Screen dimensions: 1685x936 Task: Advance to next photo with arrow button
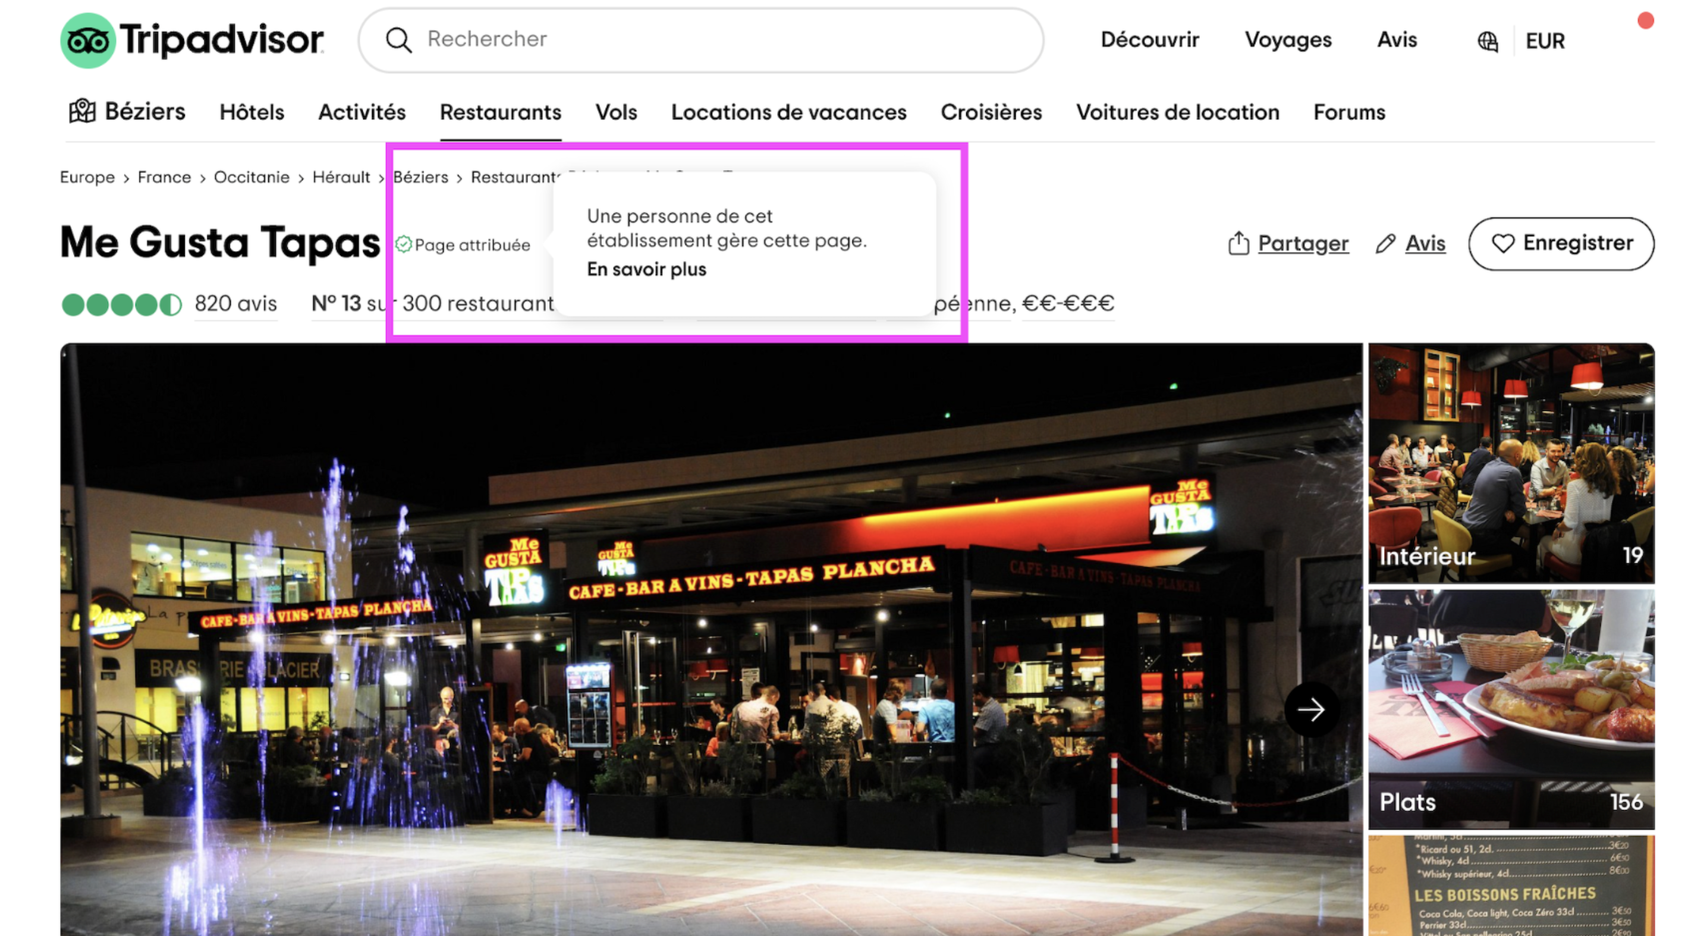tap(1311, 709)
